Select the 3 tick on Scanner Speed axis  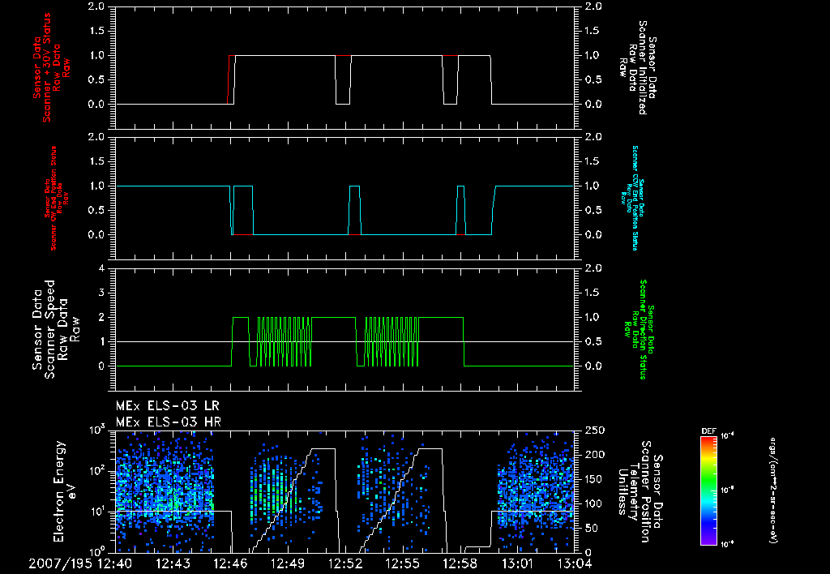coord(101,293)
